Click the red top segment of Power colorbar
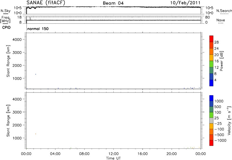This screenshot has width=232, height=160. pyautogui.click(x=211, y=39)
